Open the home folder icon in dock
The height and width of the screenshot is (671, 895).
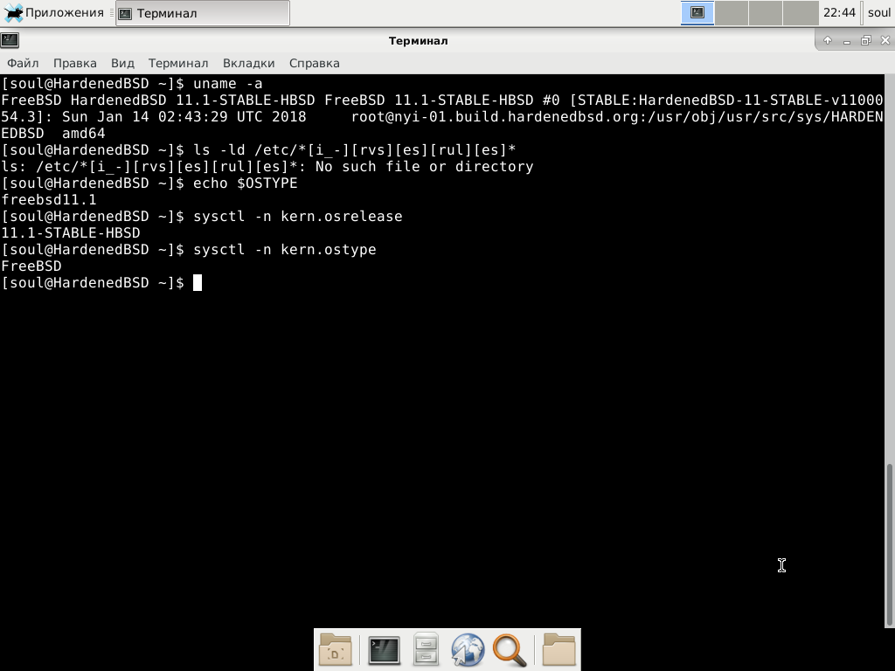pos(559,649)
